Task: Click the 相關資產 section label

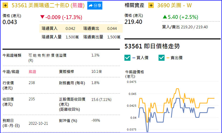Action: (x=134, y=6)
